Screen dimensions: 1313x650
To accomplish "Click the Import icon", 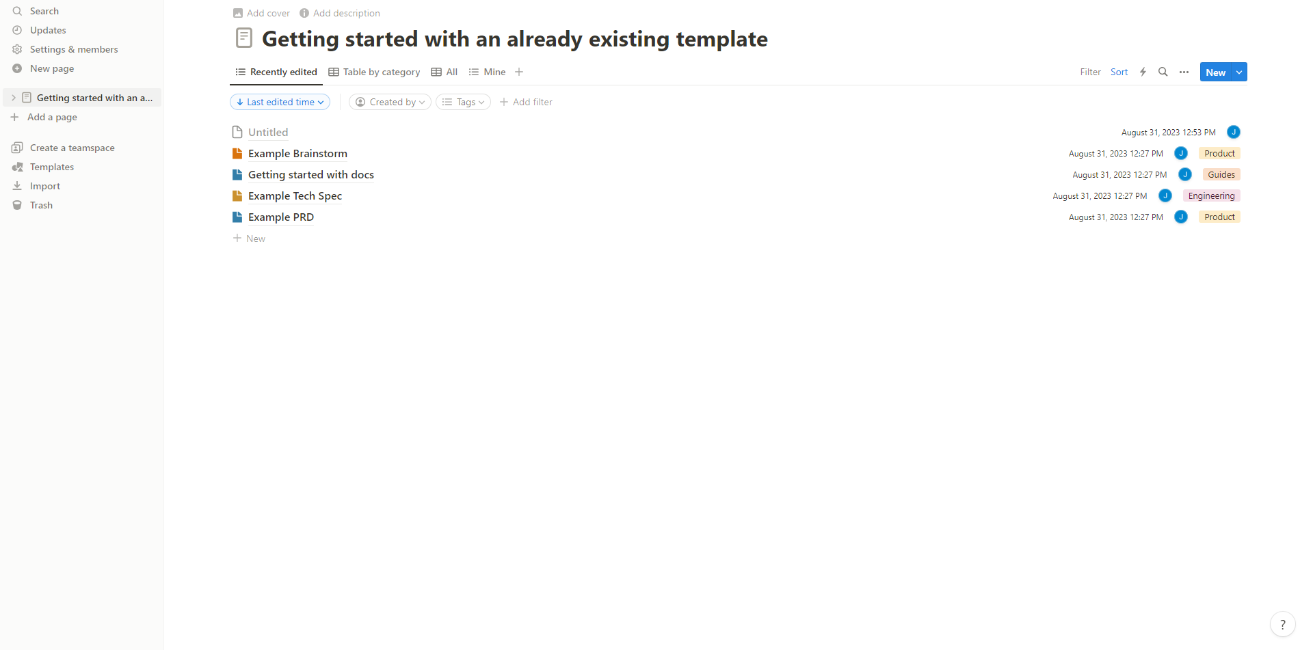I will (x=16, y=186).
